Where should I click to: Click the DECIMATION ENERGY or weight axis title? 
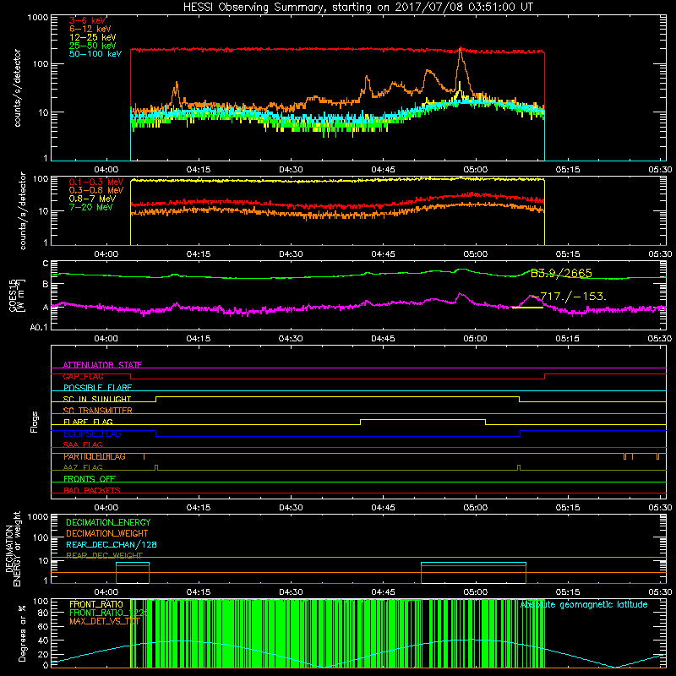coord(13,548)
